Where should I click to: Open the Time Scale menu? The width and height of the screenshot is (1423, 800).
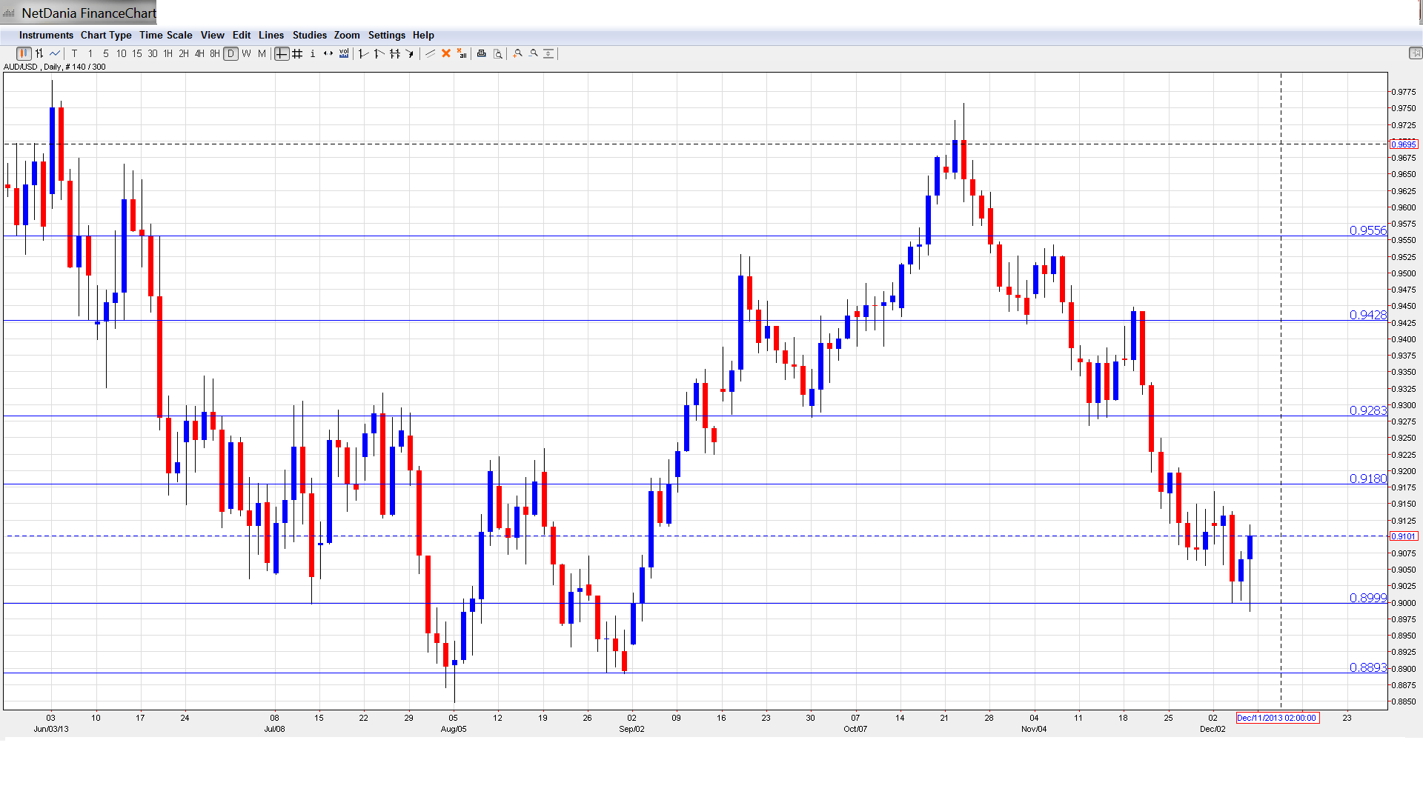click(x=165, y=35)
